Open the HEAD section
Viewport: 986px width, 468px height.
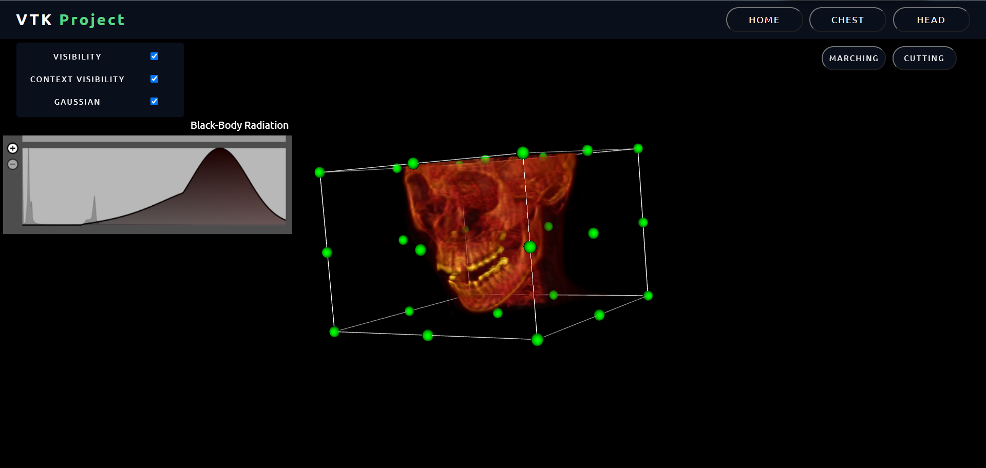pos(931,19)
